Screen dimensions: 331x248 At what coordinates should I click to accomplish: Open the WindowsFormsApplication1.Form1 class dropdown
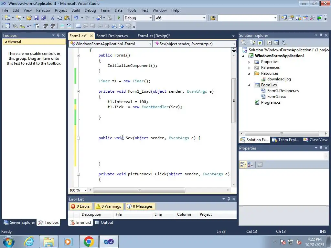150,44
